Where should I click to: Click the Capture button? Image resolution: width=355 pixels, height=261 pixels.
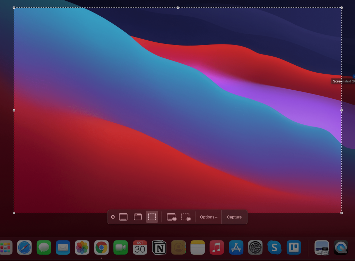point(234,217)
